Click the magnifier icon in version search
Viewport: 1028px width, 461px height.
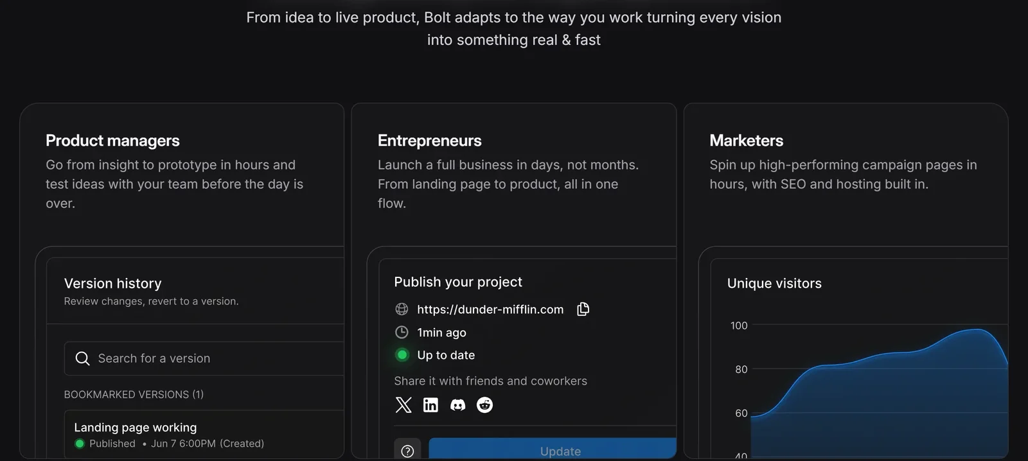(82, 358)
